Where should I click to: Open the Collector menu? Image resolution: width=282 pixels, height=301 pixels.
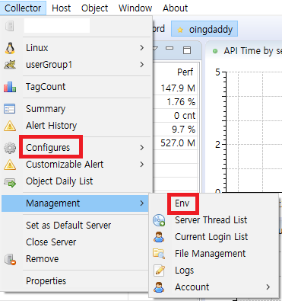(23, 8)
